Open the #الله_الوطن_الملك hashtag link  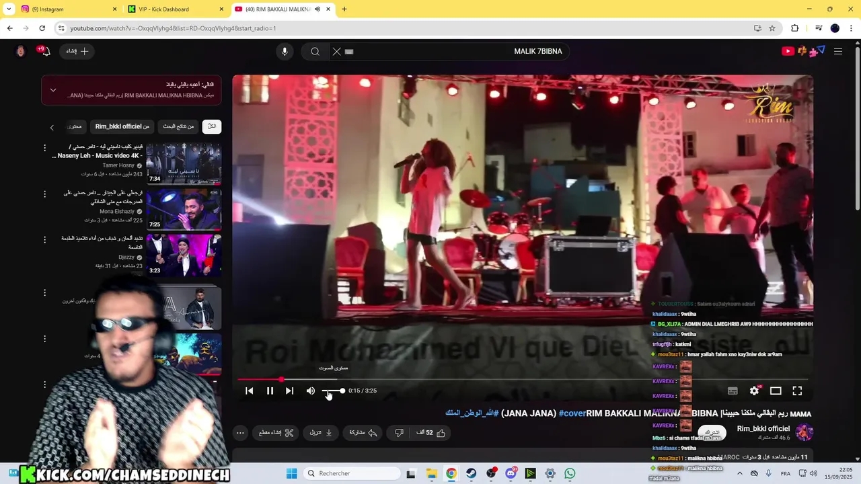point(472,413)
